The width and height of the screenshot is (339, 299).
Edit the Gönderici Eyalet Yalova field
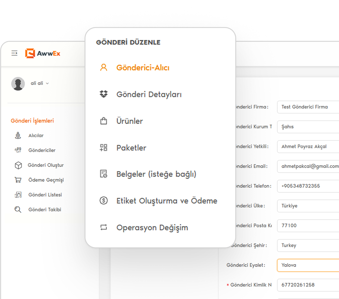308,265
